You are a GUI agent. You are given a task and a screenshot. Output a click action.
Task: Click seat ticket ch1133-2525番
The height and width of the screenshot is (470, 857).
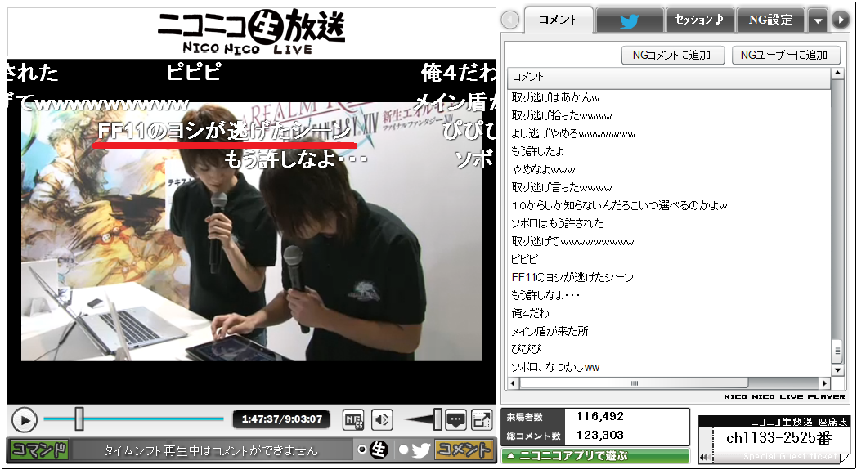point(778,438)
